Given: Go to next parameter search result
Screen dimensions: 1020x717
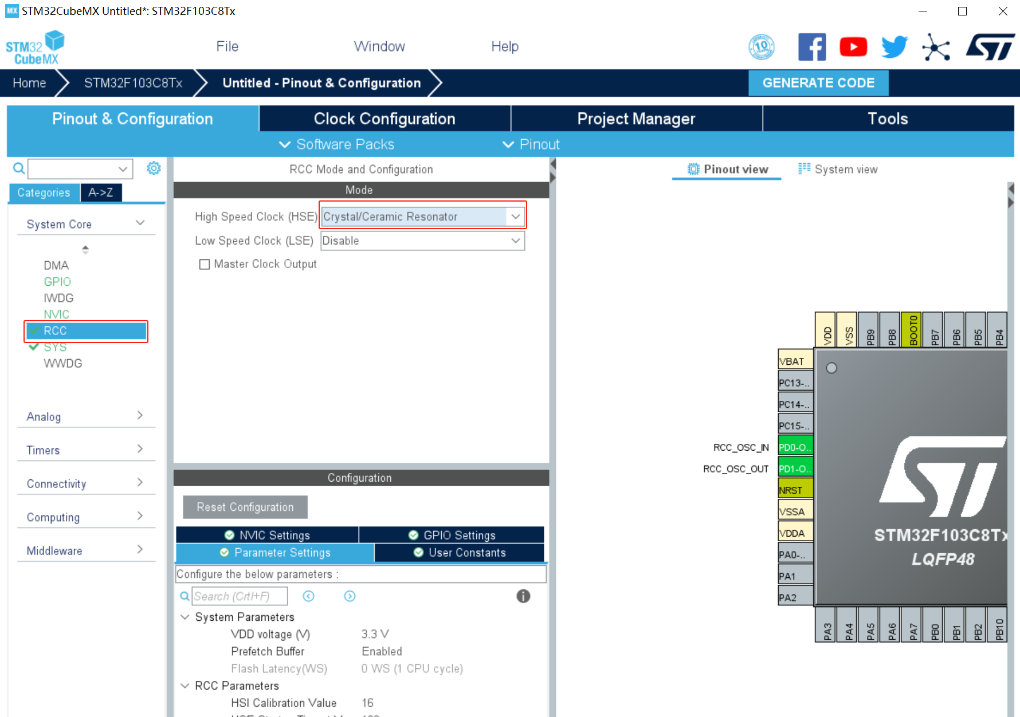Looking at the screenshot, I should pos(350,596).
